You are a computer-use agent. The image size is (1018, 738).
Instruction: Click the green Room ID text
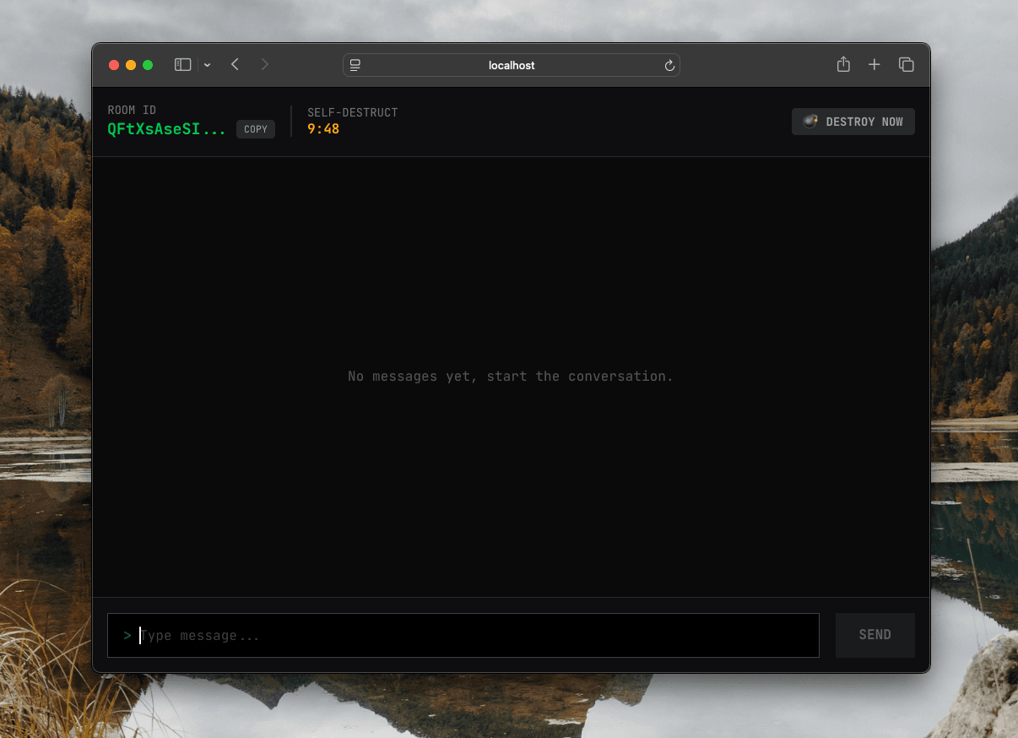[165, 128]
